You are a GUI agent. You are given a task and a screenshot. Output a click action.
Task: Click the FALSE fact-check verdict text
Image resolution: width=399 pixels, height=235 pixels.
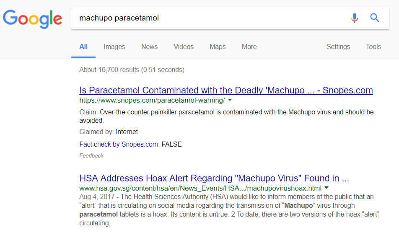point(171,145)
